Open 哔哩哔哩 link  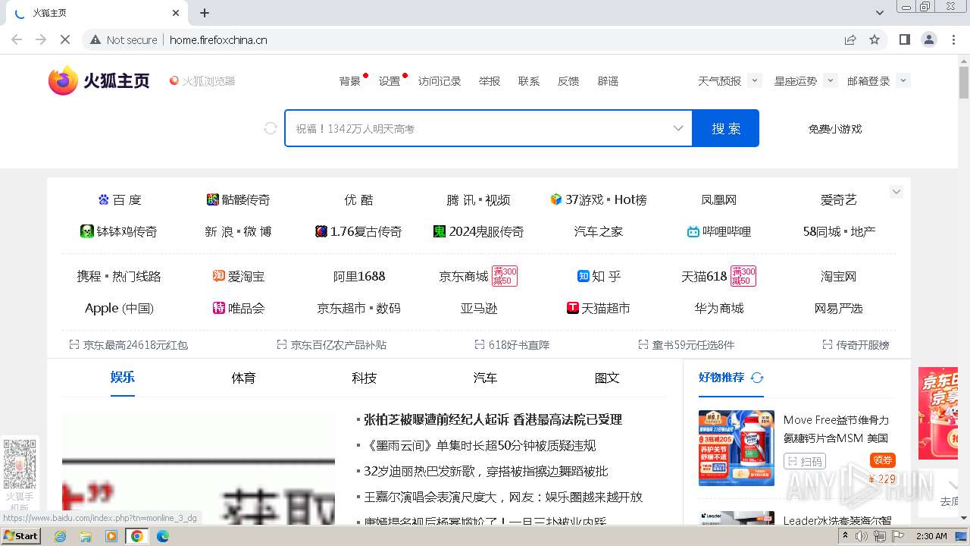pyautogui.click(x=718, y=231)
